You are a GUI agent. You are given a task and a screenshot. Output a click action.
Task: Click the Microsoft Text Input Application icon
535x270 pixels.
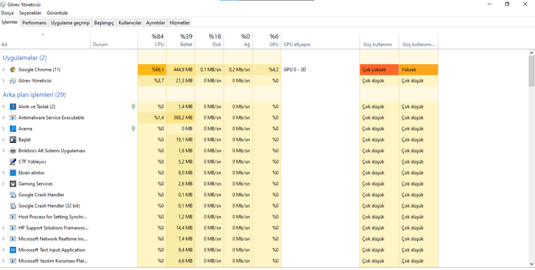point(12,250)
